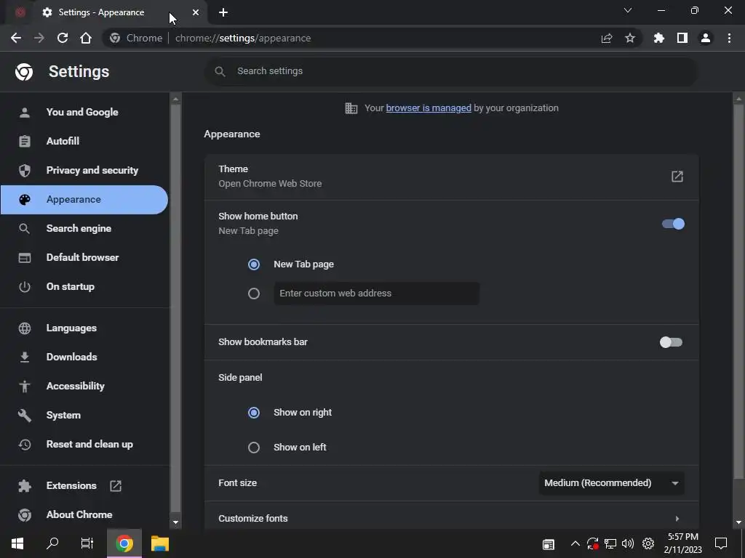The height and width of the screenshot is (558, 745).
Task: Select the custom web address radio button
Action: point(254,294)
